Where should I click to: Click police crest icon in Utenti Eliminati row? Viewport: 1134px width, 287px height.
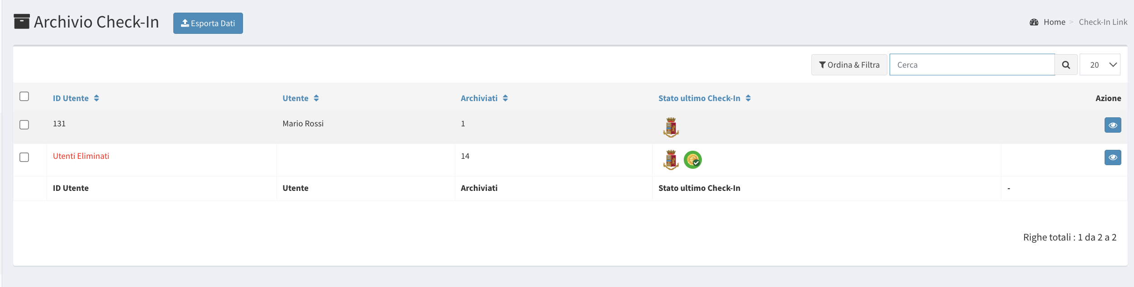click(671, 160)
